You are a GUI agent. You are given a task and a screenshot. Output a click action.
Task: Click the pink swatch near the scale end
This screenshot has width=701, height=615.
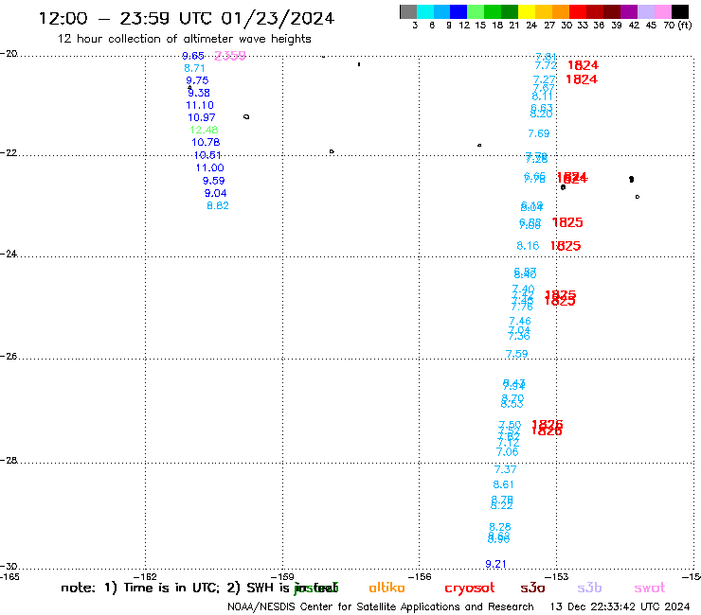click(x=663, y=11)
